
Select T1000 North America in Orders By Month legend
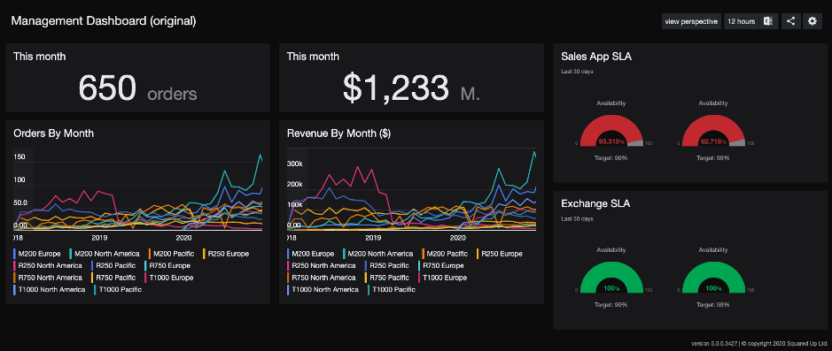coord(50,290)
